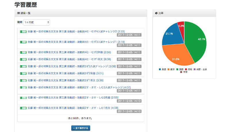Viewport: 230px width, 132px height.
Task: Click green 国語 badge on むず4入試チャレンジ2 row
Action: point(23,31)
